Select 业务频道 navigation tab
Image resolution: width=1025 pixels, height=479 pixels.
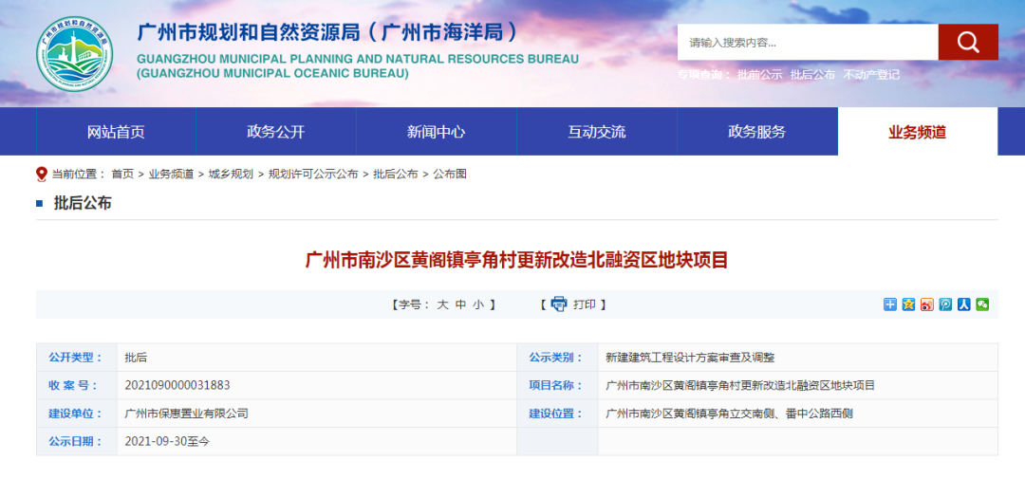coord(917,131)
